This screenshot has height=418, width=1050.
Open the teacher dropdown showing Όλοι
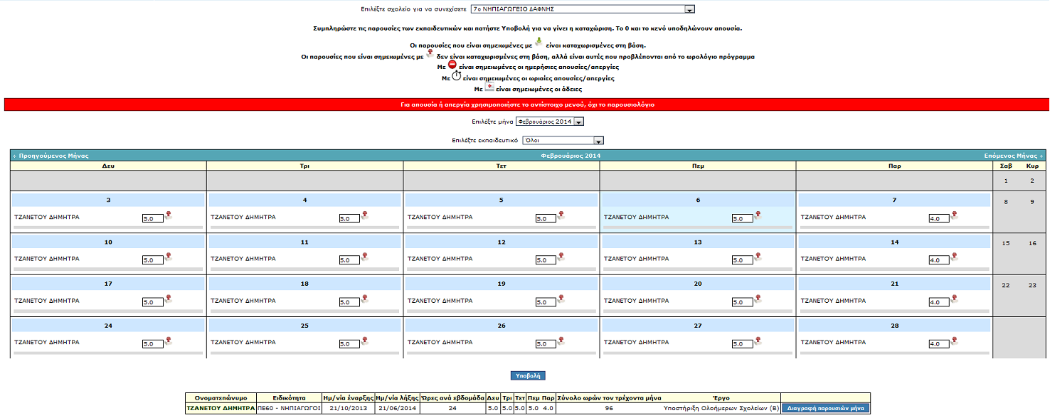(x=563, y=140)
